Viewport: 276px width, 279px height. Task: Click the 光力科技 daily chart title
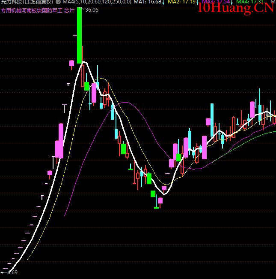click(27, 2)
